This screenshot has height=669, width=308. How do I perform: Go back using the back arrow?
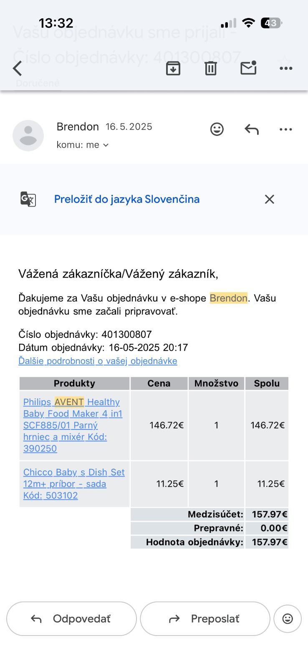18,68
